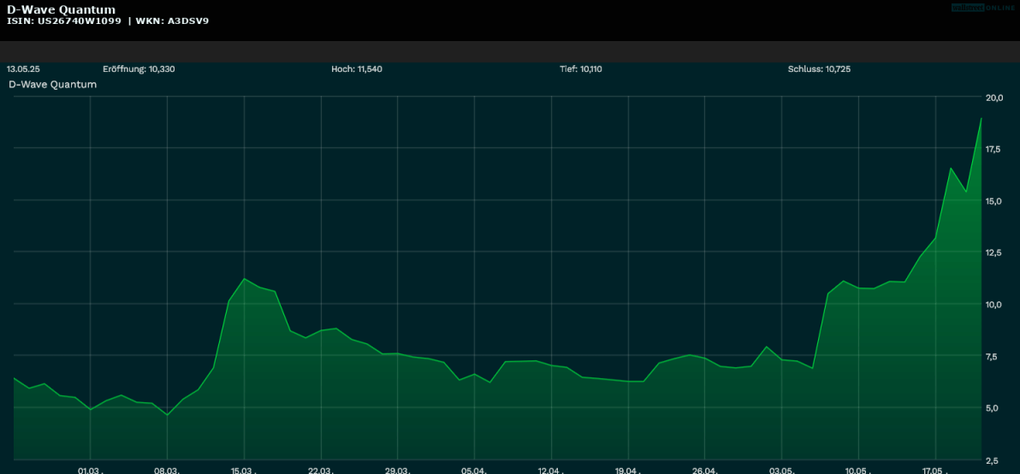Viewport: 1020px width, 474px height.
Task: Click the 5,0 price axis label
Action: [x=993, y=408]
